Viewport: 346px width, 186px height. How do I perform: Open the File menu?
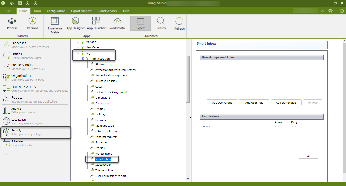tap(8, 11)
